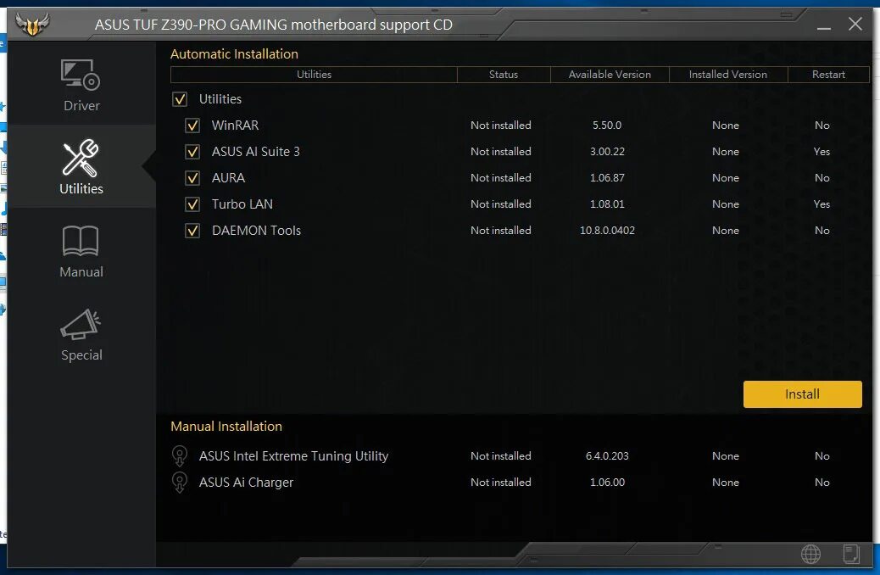Click the Automatic Installation heading
880x575 pixels.
point(234,54)
